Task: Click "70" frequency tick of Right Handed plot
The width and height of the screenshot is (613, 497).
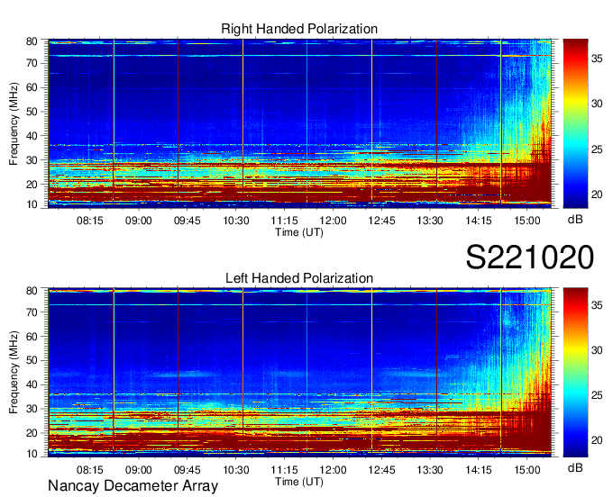Action: pos(32,63)
